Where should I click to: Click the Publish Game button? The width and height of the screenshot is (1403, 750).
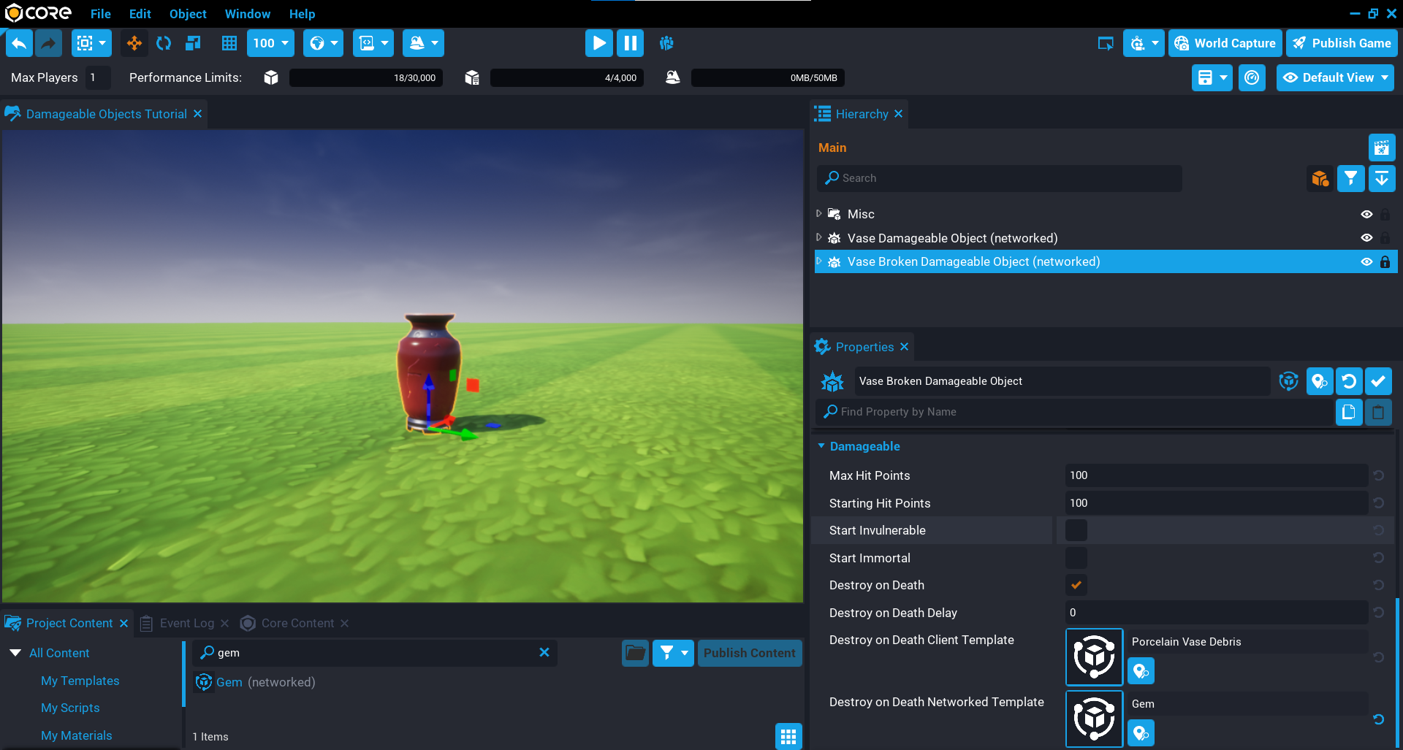click(1342, 43)
